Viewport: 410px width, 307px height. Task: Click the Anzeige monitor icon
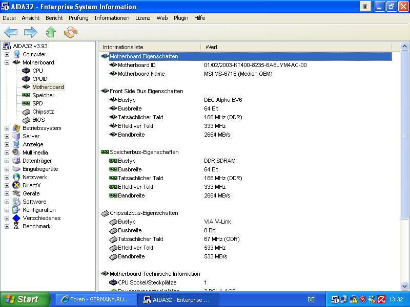(x=16, y=144)
